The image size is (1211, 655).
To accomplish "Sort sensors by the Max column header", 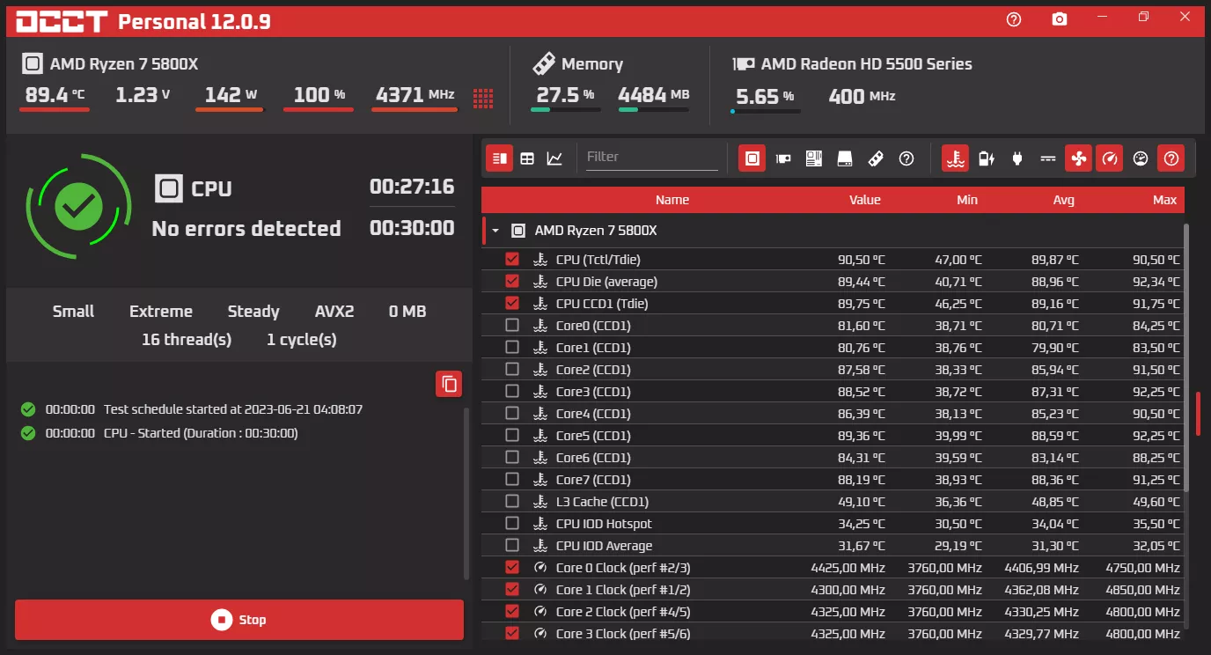I will [x=1165, y=200].
